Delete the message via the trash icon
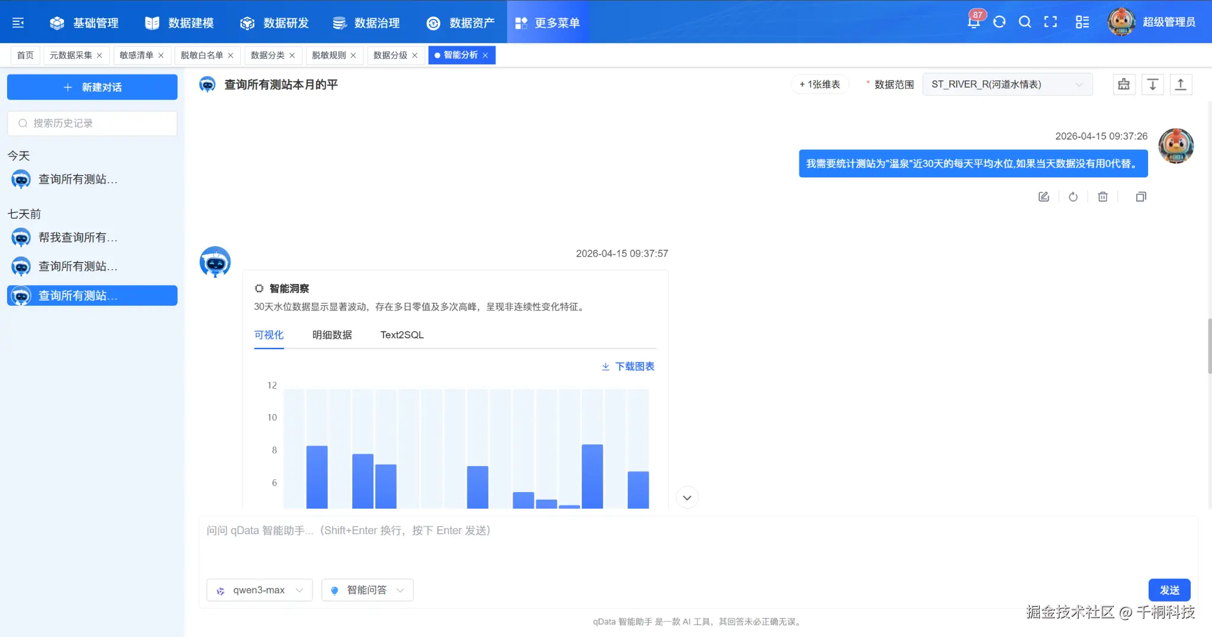Screen dimensions: 1212x637 click(1103, 196)
